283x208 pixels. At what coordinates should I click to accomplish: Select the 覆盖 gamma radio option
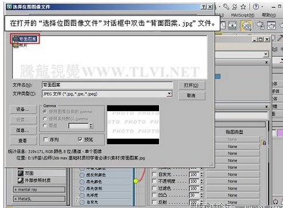point(45,125)
